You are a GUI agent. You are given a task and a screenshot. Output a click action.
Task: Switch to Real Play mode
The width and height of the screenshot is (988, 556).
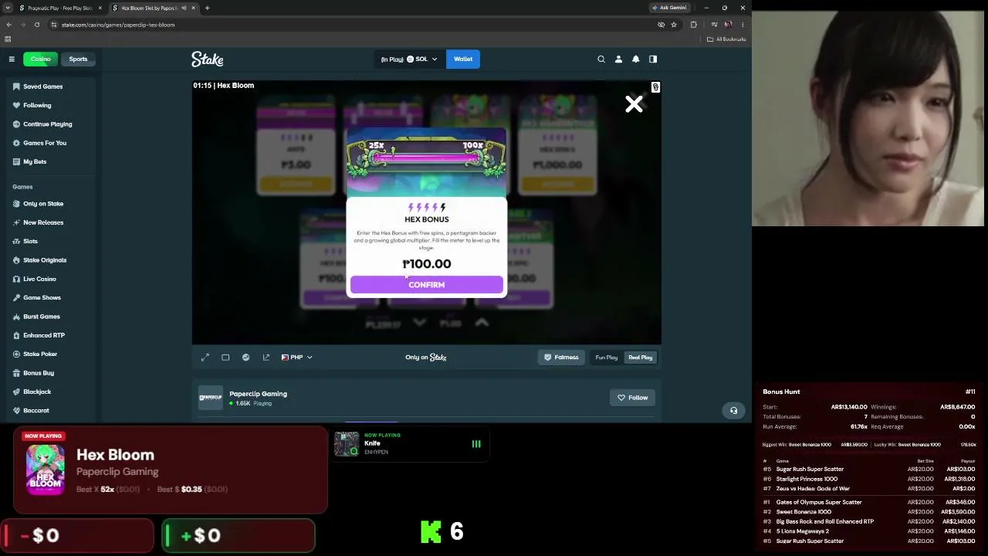coord(641,358)
